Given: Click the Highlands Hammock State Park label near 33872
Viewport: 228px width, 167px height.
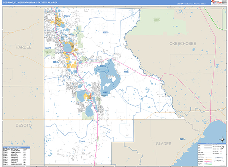Looking at the screenshot, I should 48,52.
